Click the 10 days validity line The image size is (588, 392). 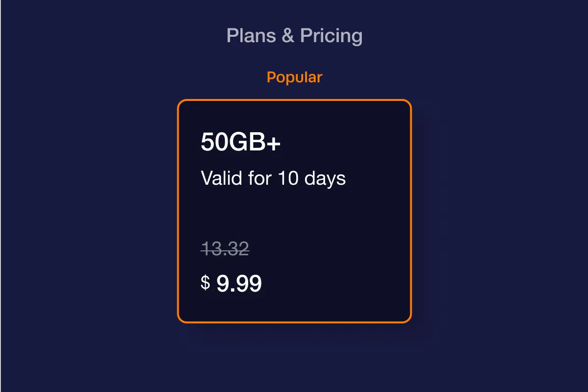pyautogui.click(x=273, y=178)
